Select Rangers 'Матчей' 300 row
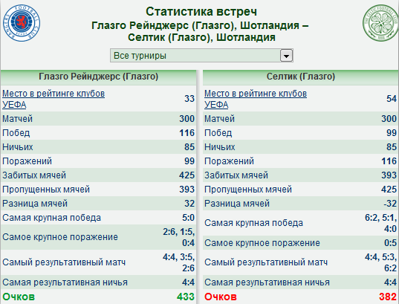The width and height of the screenshot is (399, 304). point(99,119)
